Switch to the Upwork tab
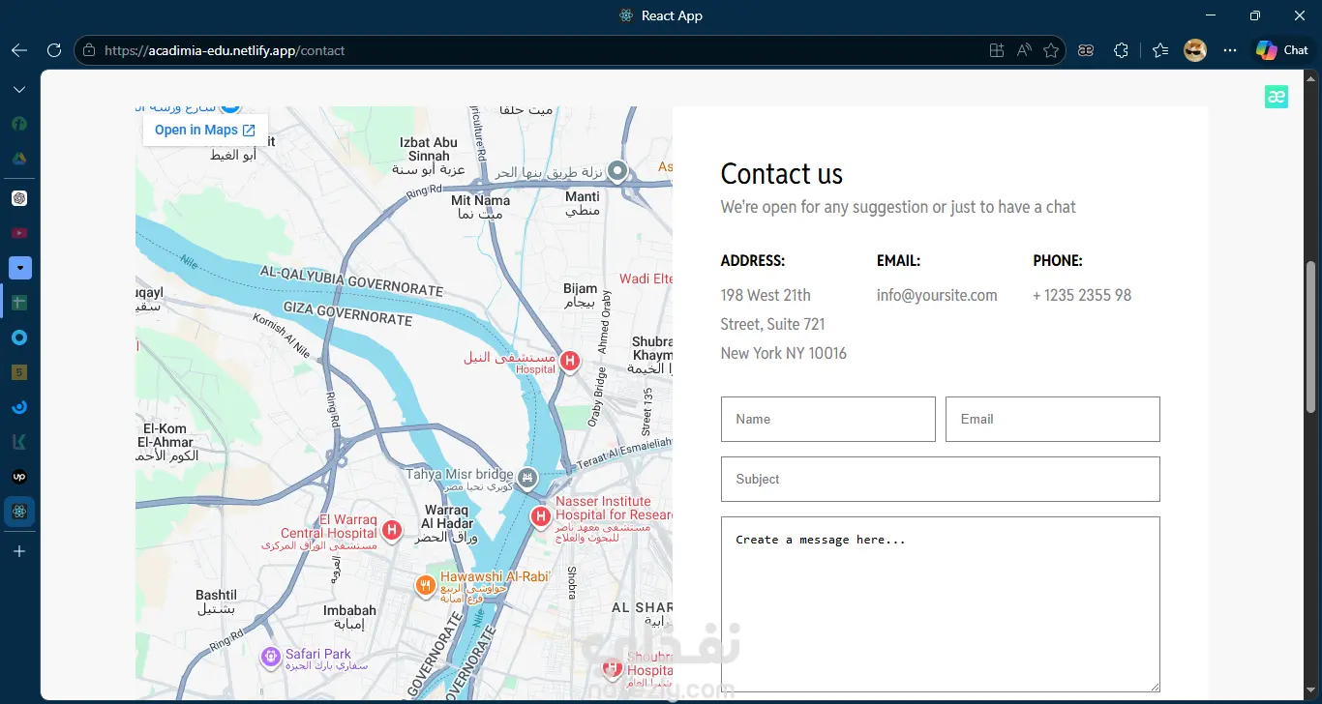The width and height of the screenshot is (1322, 704). coord(19,477)
